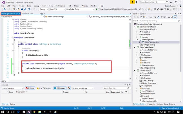This screenshot has width=183, height=114.
Task: Expand the Assets folder node
Action: pos(137,60)
